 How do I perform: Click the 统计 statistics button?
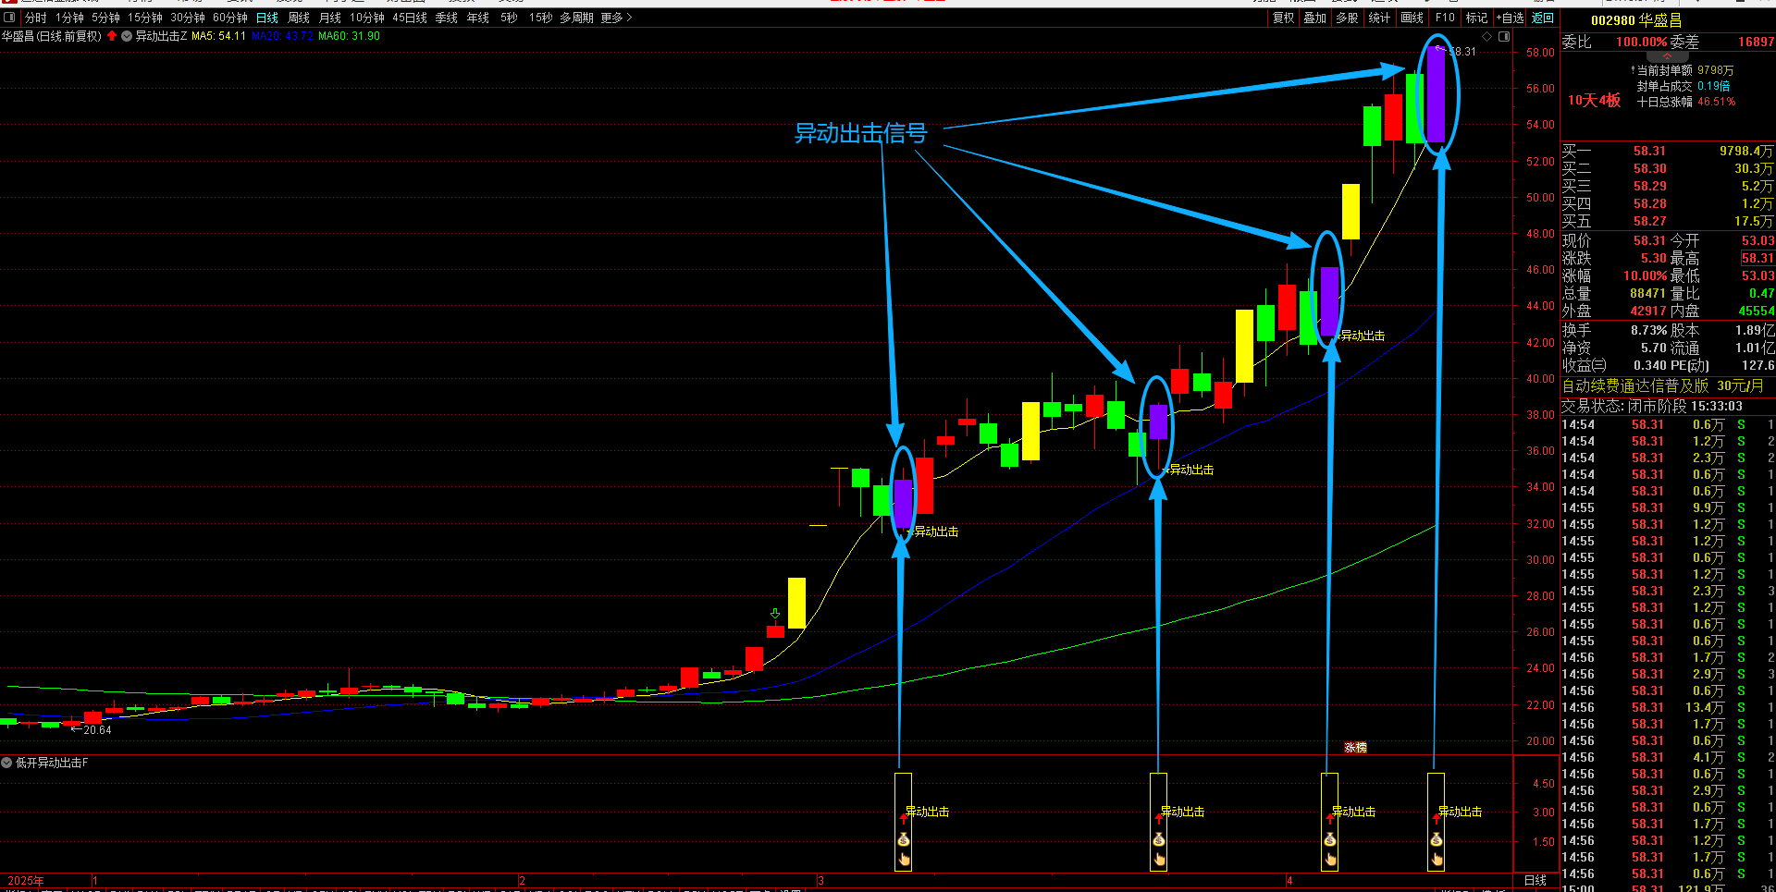(x=1379, y=18)
